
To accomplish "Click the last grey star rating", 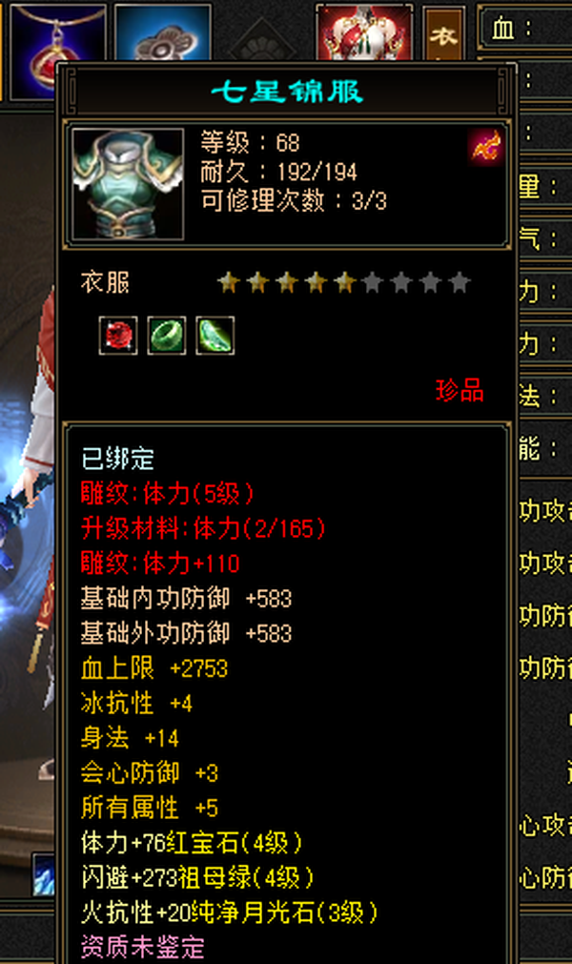I will pyautogui.click(x=460, y=283).
